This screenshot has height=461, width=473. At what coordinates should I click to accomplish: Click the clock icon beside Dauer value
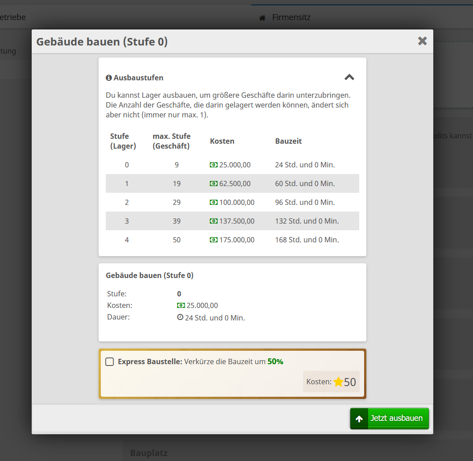point(180,317)
